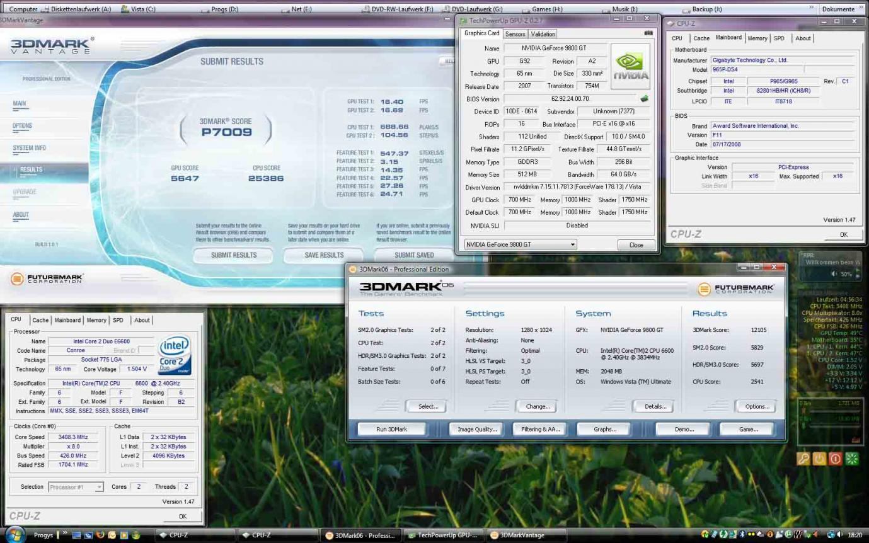Open the About tab in left CPU-Z

click(x=142, y=320)
